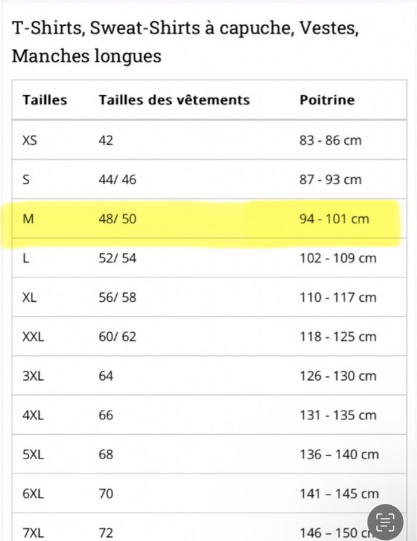The image size is (417, 541).
Task: Select the 102 - 109 cm chest value
Action: [338, 258]
